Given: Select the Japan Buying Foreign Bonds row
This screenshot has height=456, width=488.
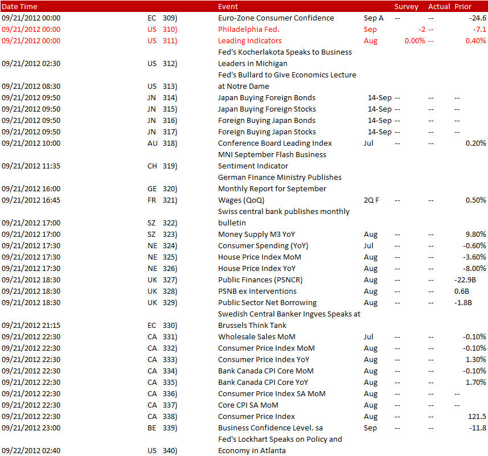Looking at the screenshot, I should pyautogui.click(x=266, y=97).
